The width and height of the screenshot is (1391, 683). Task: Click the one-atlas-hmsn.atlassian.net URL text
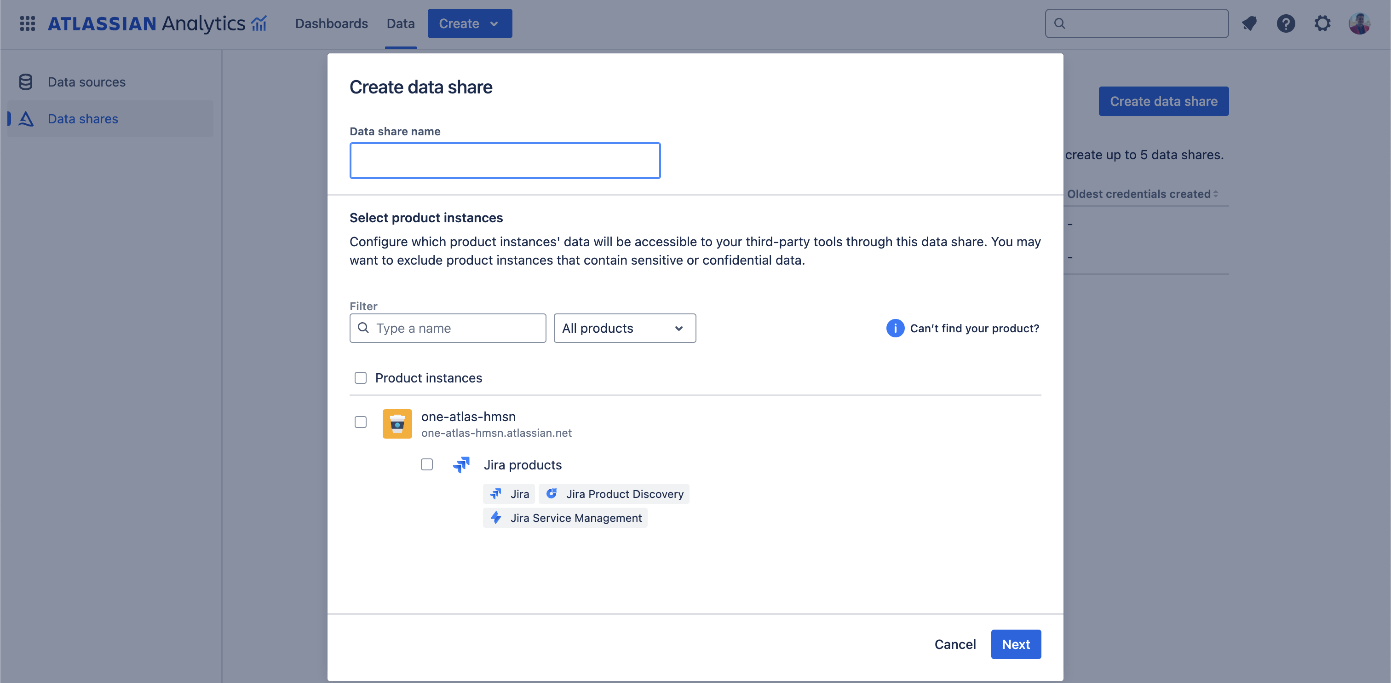[x=496, y=433]
